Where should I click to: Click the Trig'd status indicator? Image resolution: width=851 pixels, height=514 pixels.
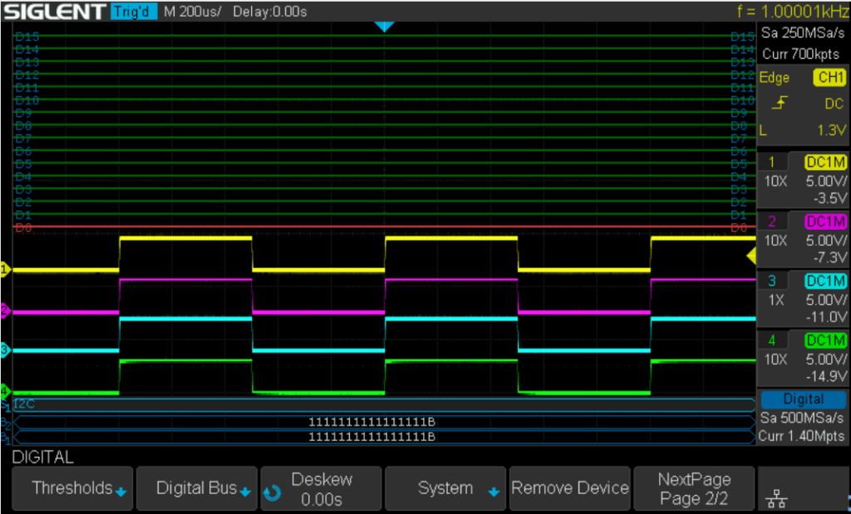coord(133,12)
